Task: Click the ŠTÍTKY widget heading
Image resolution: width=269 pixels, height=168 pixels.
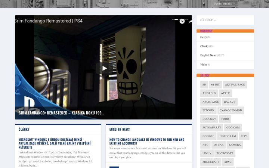Action: click(205, 75)
